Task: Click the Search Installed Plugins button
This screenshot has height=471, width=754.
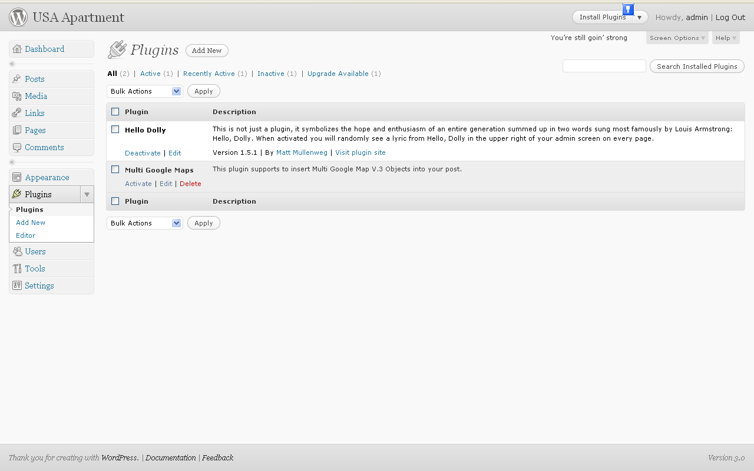Action: (697, 67)
